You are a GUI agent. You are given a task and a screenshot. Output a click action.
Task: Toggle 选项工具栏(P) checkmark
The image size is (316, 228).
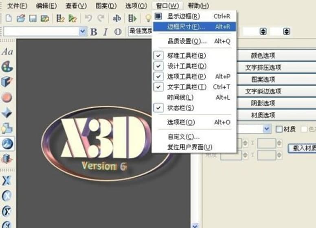pyautogui.click(x=158, y=76)
